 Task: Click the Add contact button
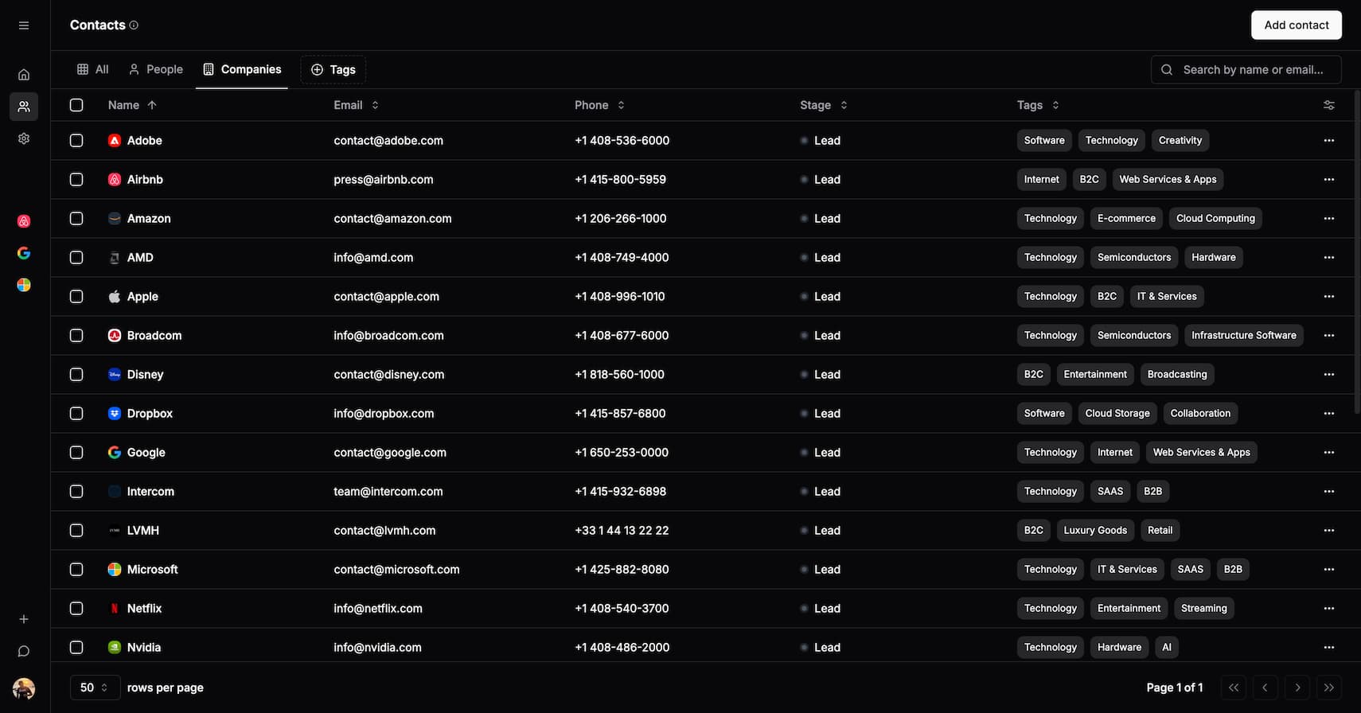tap(1296, 25)
